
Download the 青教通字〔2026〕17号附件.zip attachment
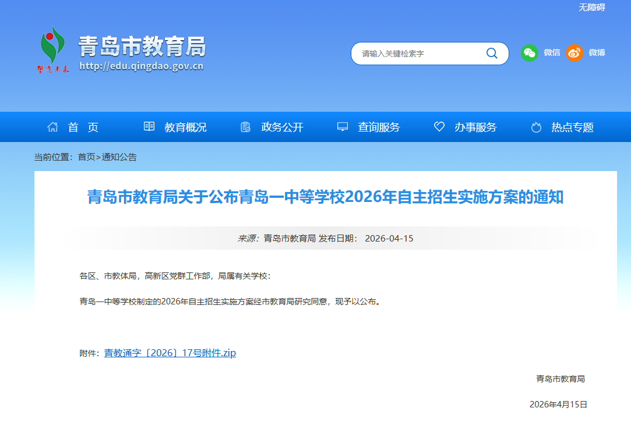(x=170, y=353)
